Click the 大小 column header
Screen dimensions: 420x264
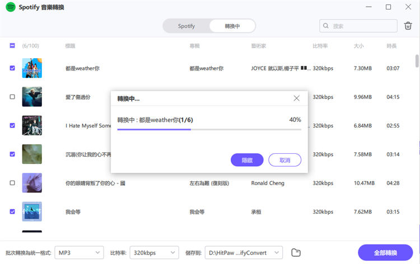tap(358, 46)
